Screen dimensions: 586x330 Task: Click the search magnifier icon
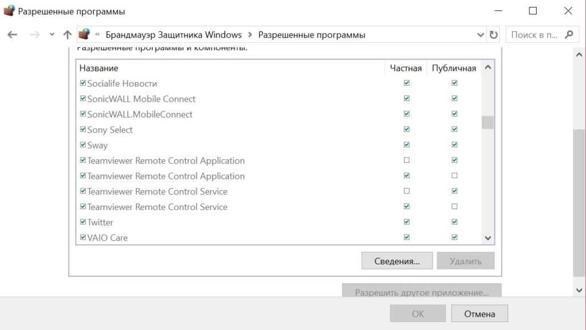(x=568, y=35)
